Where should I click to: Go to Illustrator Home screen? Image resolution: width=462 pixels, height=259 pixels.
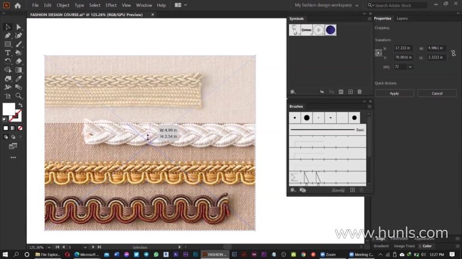coord(18,5)
